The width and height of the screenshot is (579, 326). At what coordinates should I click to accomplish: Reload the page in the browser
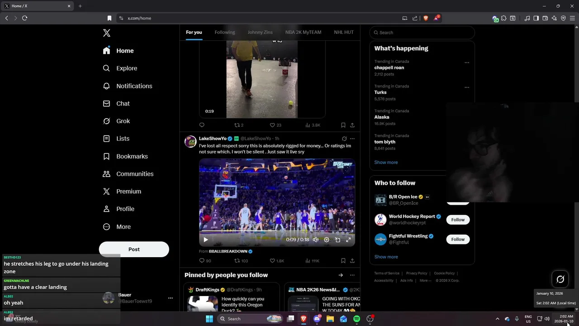24,18
